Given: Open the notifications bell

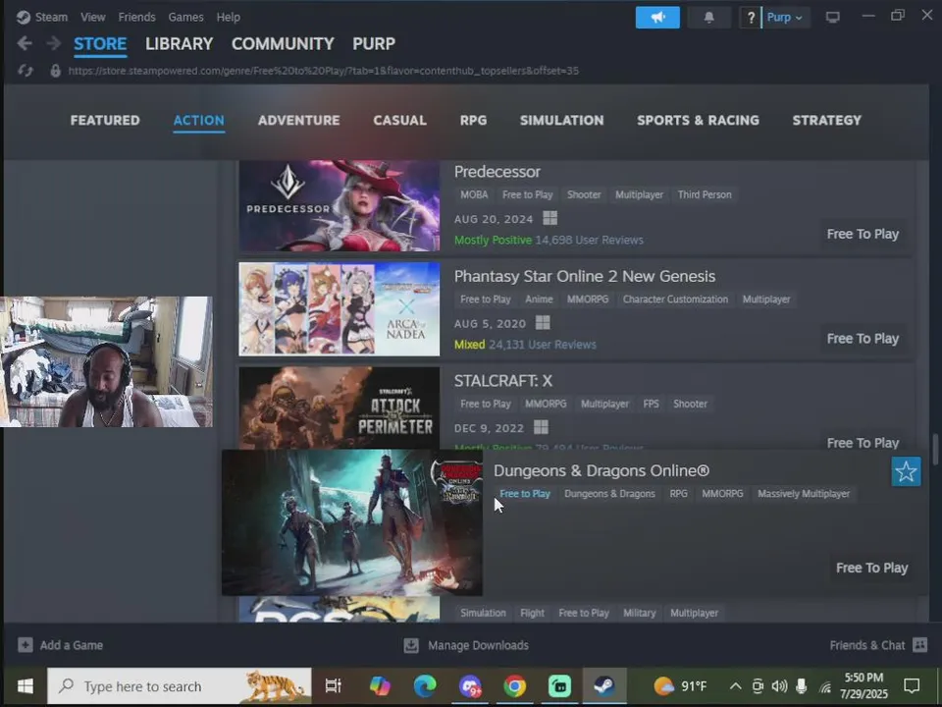Looking at the screenshot, I should coord(708,18).
